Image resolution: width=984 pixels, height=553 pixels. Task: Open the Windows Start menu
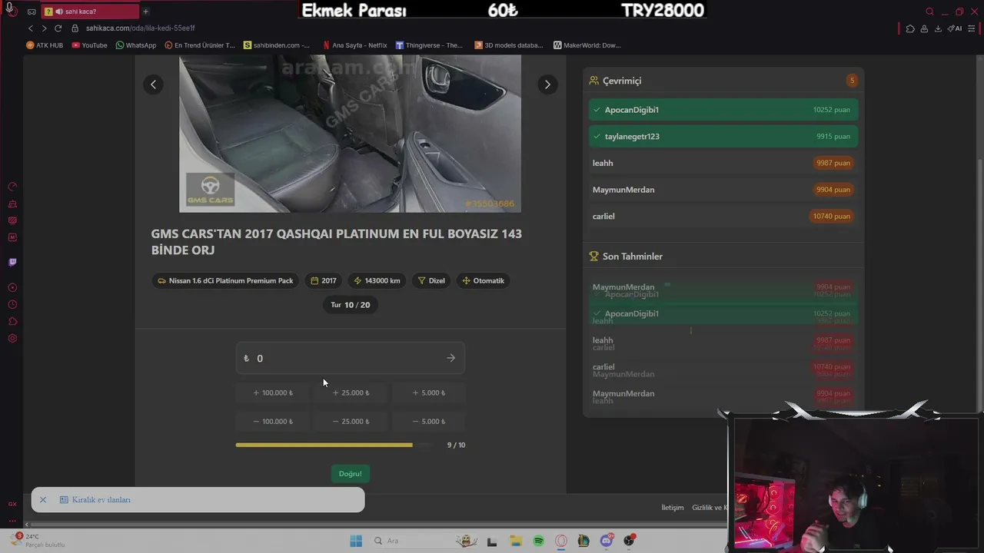[356, 541]
